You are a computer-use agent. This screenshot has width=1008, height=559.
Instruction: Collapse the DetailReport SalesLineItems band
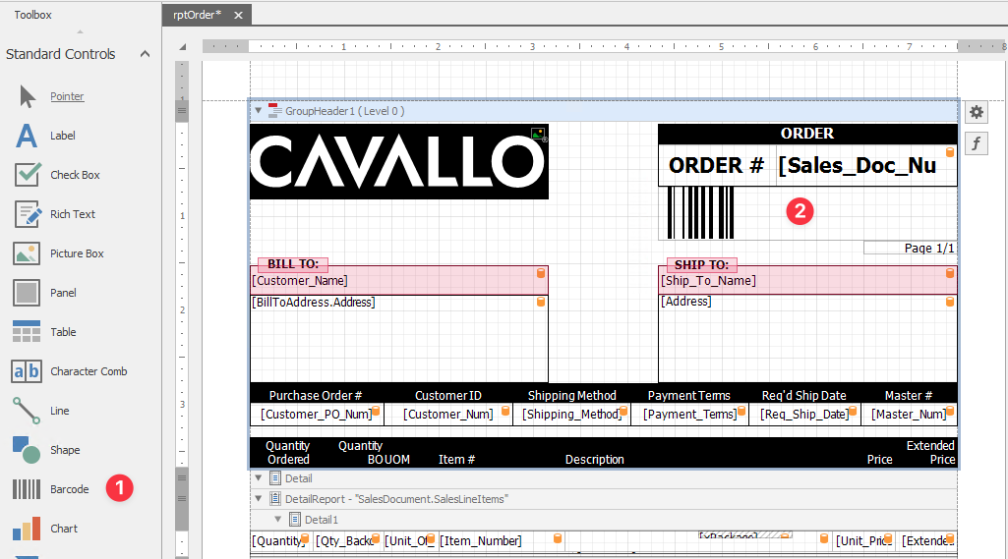pos(259,499)
